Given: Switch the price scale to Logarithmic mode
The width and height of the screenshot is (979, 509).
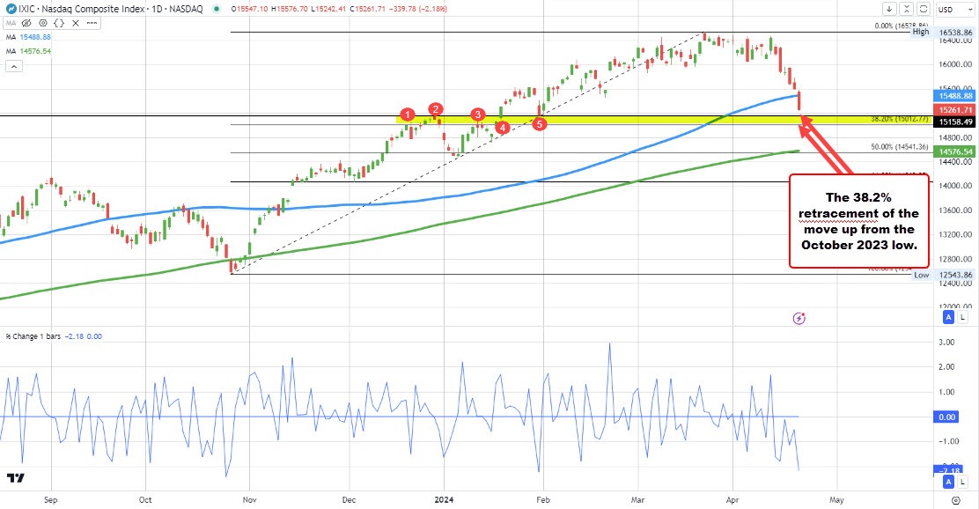Looking at the screenshot, I should click(962, 316).
